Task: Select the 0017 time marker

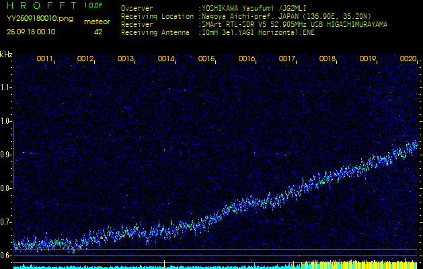Action: click(287, 59)
